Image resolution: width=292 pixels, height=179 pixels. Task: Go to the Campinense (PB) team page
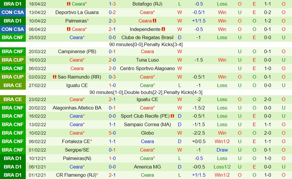coord(77,51)
